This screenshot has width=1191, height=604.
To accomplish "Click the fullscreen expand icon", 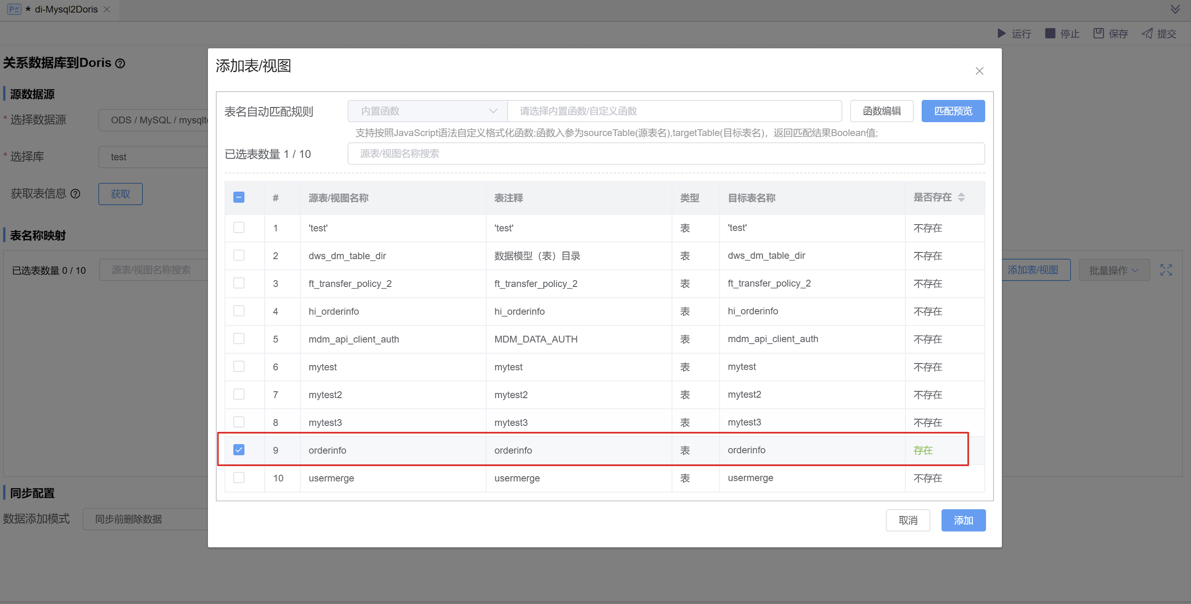I will 1166,270.
